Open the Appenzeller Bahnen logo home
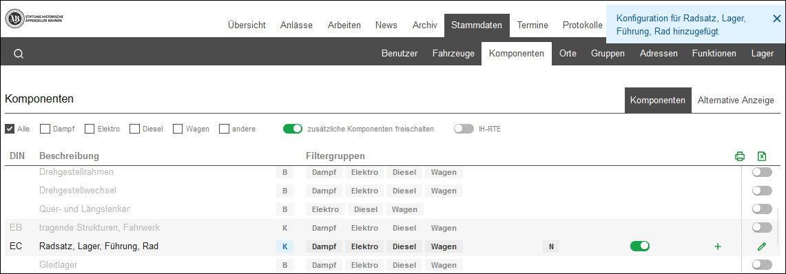The image size is (786, 274). (34, 19)
